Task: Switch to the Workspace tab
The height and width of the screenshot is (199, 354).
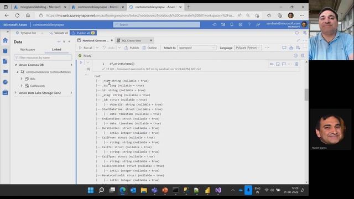Action: pyautogui.click(x=28, y=49)
